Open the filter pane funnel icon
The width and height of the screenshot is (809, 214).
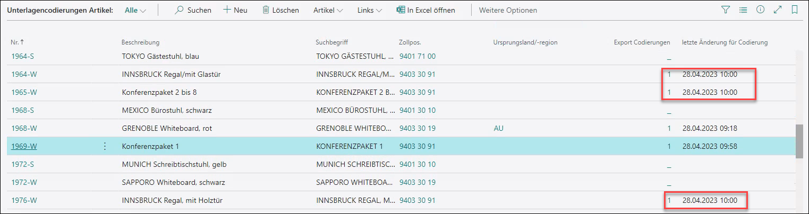[725, 10]
